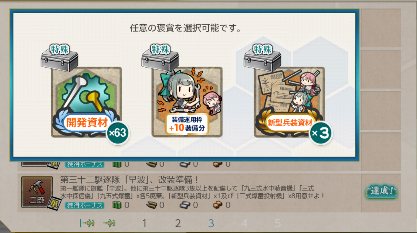The image size is (417, 233).
Task: Go to quest page 1
Action: tap(144, 223)
